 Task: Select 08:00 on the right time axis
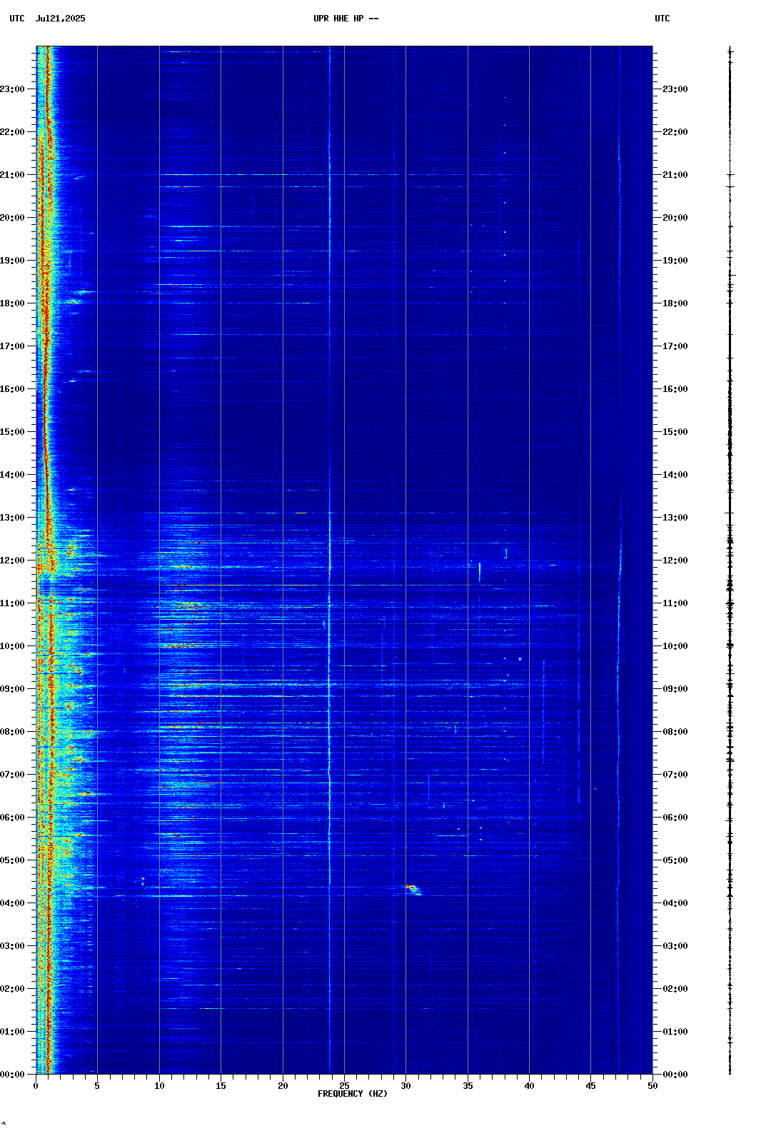click(675, 732)
